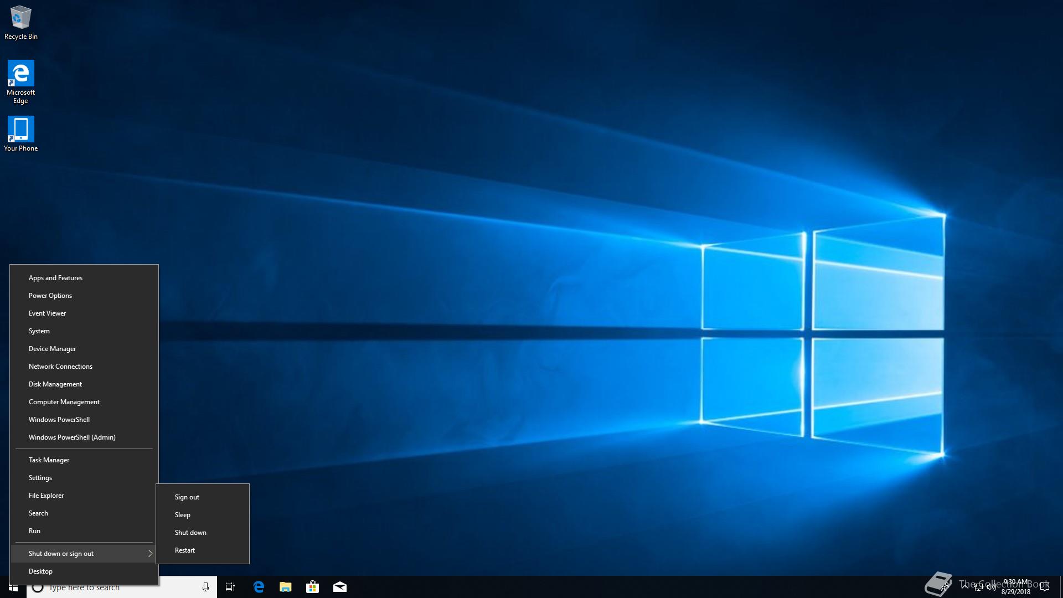The image size is (1063, 598).
Task: Click the Windows Start button
Action: click(x=13, y=587)
